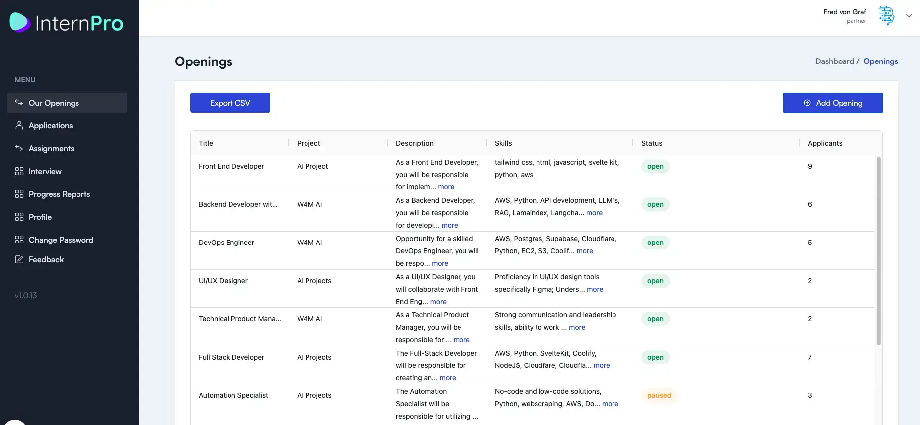The image size is (920, 425).
Task: Click the Feedback pencil icon
Action: (x=19, y=259)
